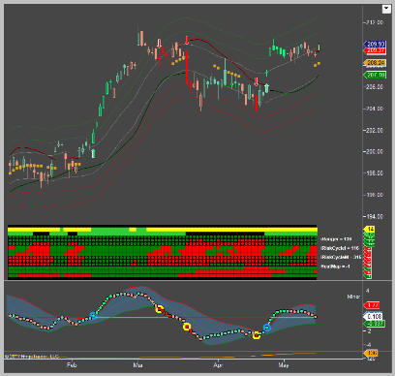The image size is (395, 376).
Task: Click the Feb label on the time axis
Action: click(x=72, y=365)
